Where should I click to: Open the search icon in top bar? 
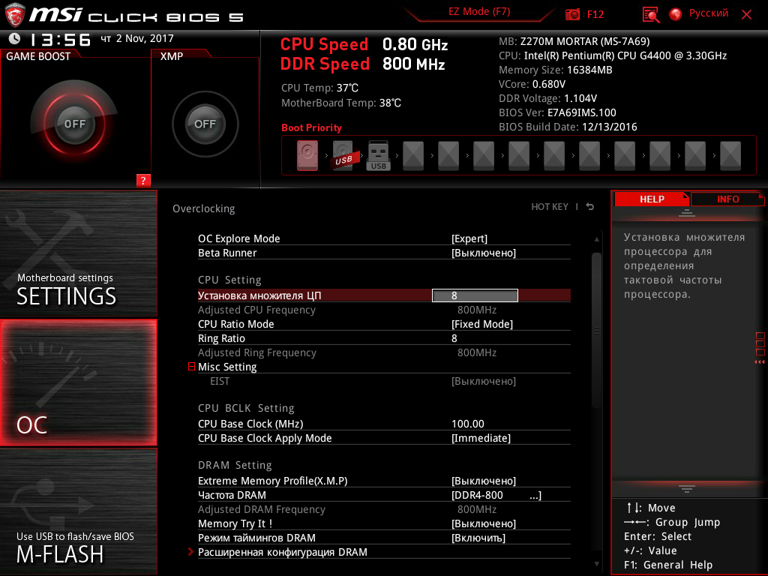point(651,14)
